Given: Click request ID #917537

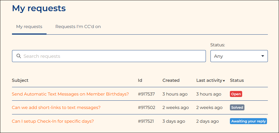Looking at the screenshot, I should [x=146, y=94].
